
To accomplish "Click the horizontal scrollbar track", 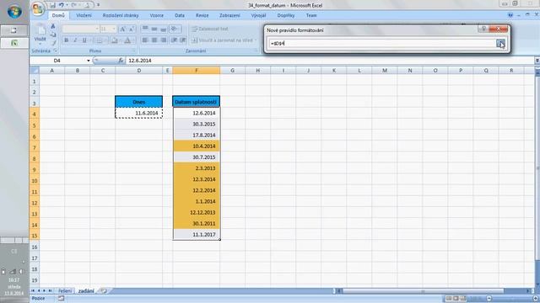I will (x=435, y=291).
